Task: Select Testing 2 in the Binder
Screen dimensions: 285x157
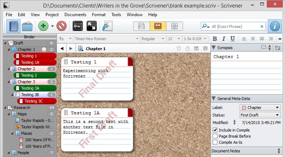Action: point(35,75)
